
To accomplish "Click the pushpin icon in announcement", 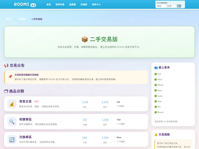I will [x=10, y=77].
